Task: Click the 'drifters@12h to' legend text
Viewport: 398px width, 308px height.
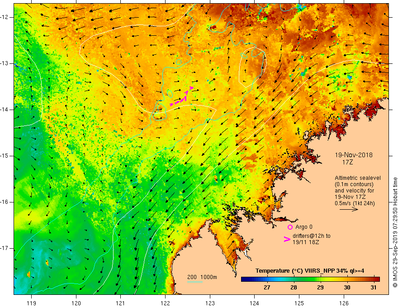Action: (x=312, y=236)
